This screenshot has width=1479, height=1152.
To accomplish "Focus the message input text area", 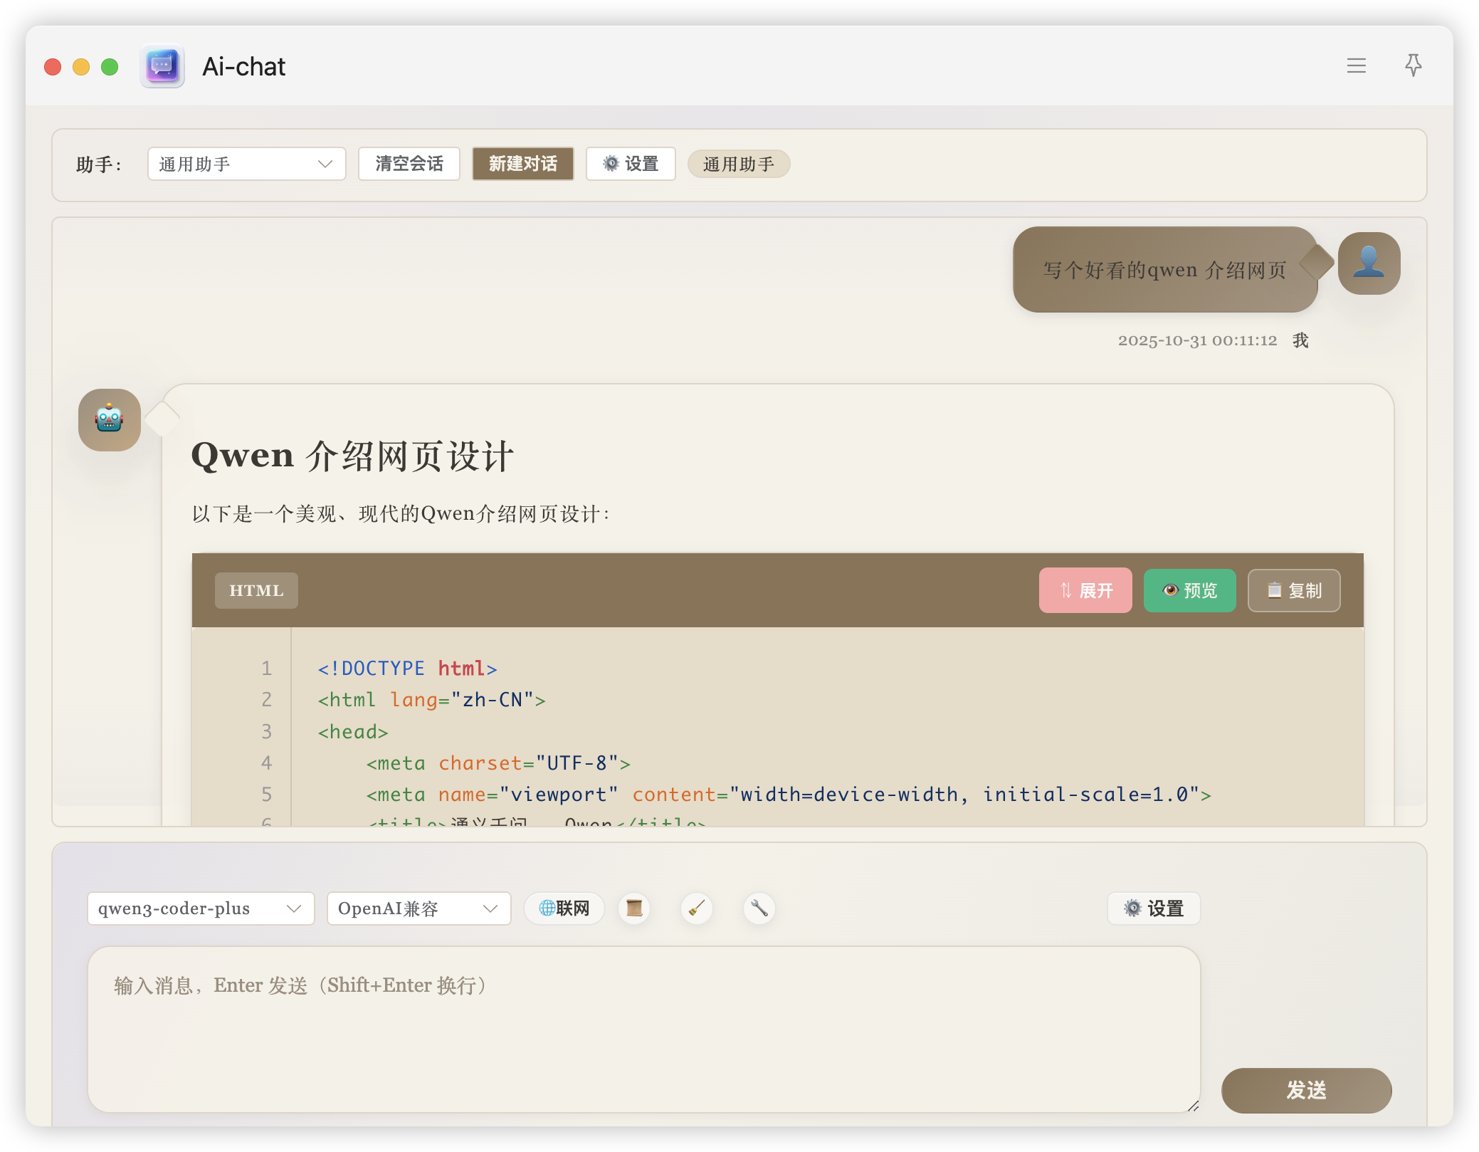I will [643, 1029].
